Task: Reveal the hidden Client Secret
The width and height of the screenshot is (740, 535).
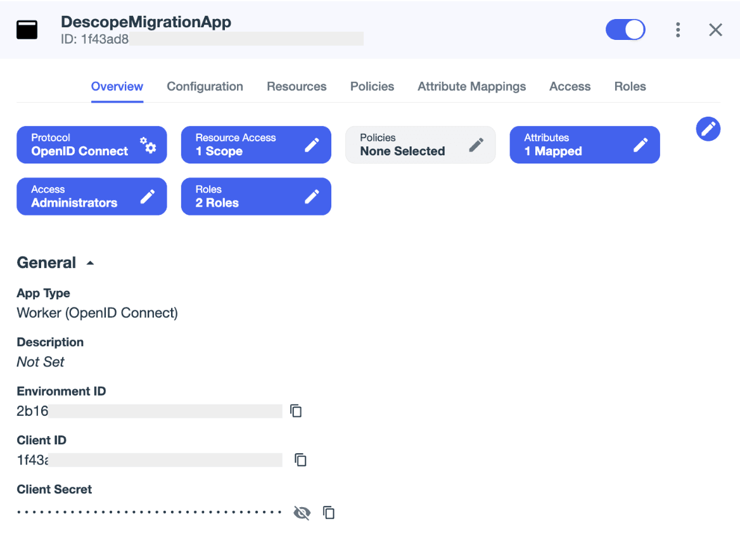Action: (x=302, y=512)
